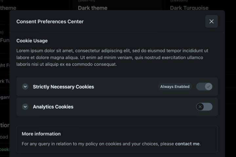The width and height of the screenshot is (236, 157).
Task: Click the Analytics Cookies title
Action: point(53,107)
